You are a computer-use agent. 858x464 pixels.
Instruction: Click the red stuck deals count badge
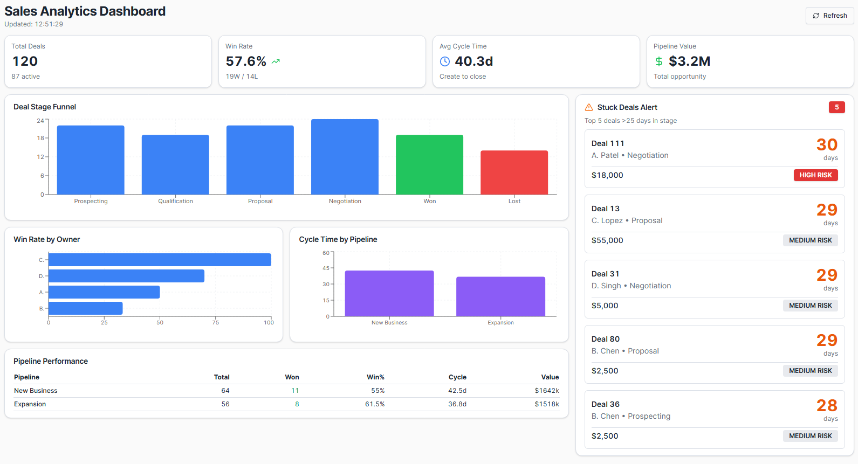coord(836,107)
